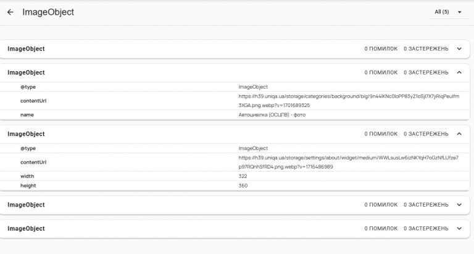Click "0 ПОМИЛОК" on the first ImageObject card
The image size is (474, 254).
coord(381,49)
